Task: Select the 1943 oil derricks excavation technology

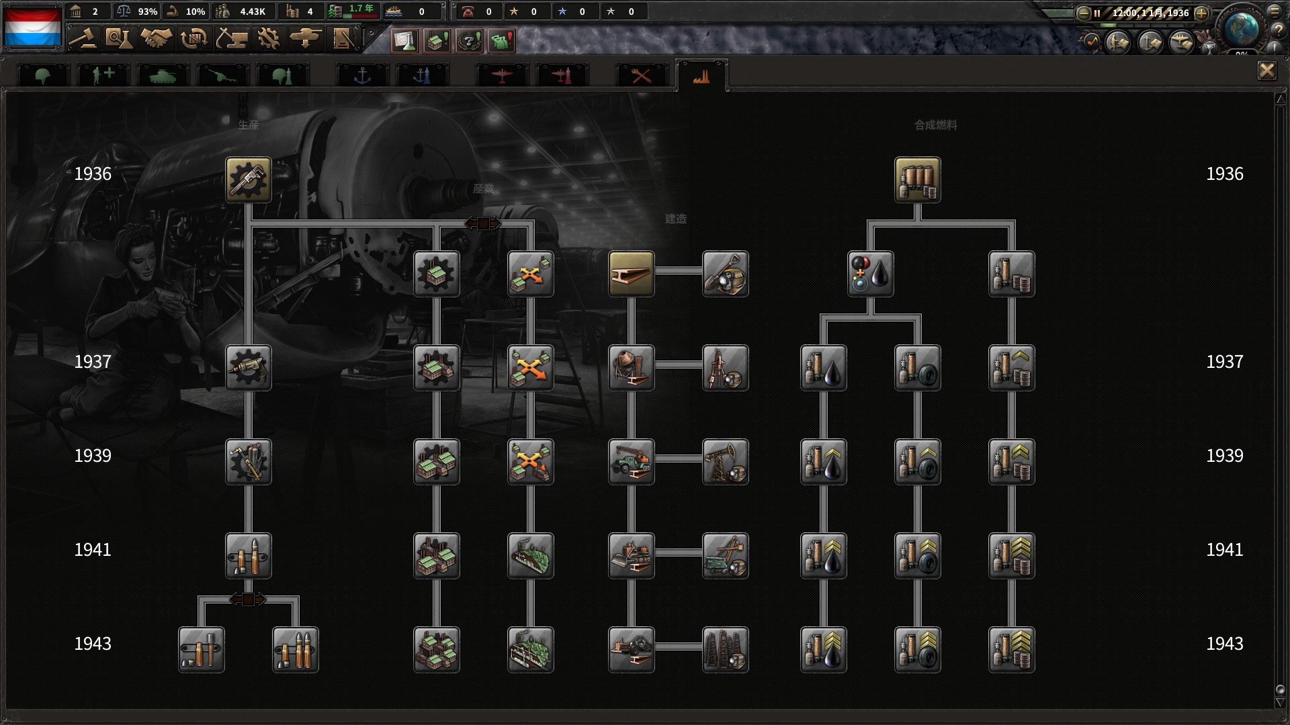Action: [726, 650]
